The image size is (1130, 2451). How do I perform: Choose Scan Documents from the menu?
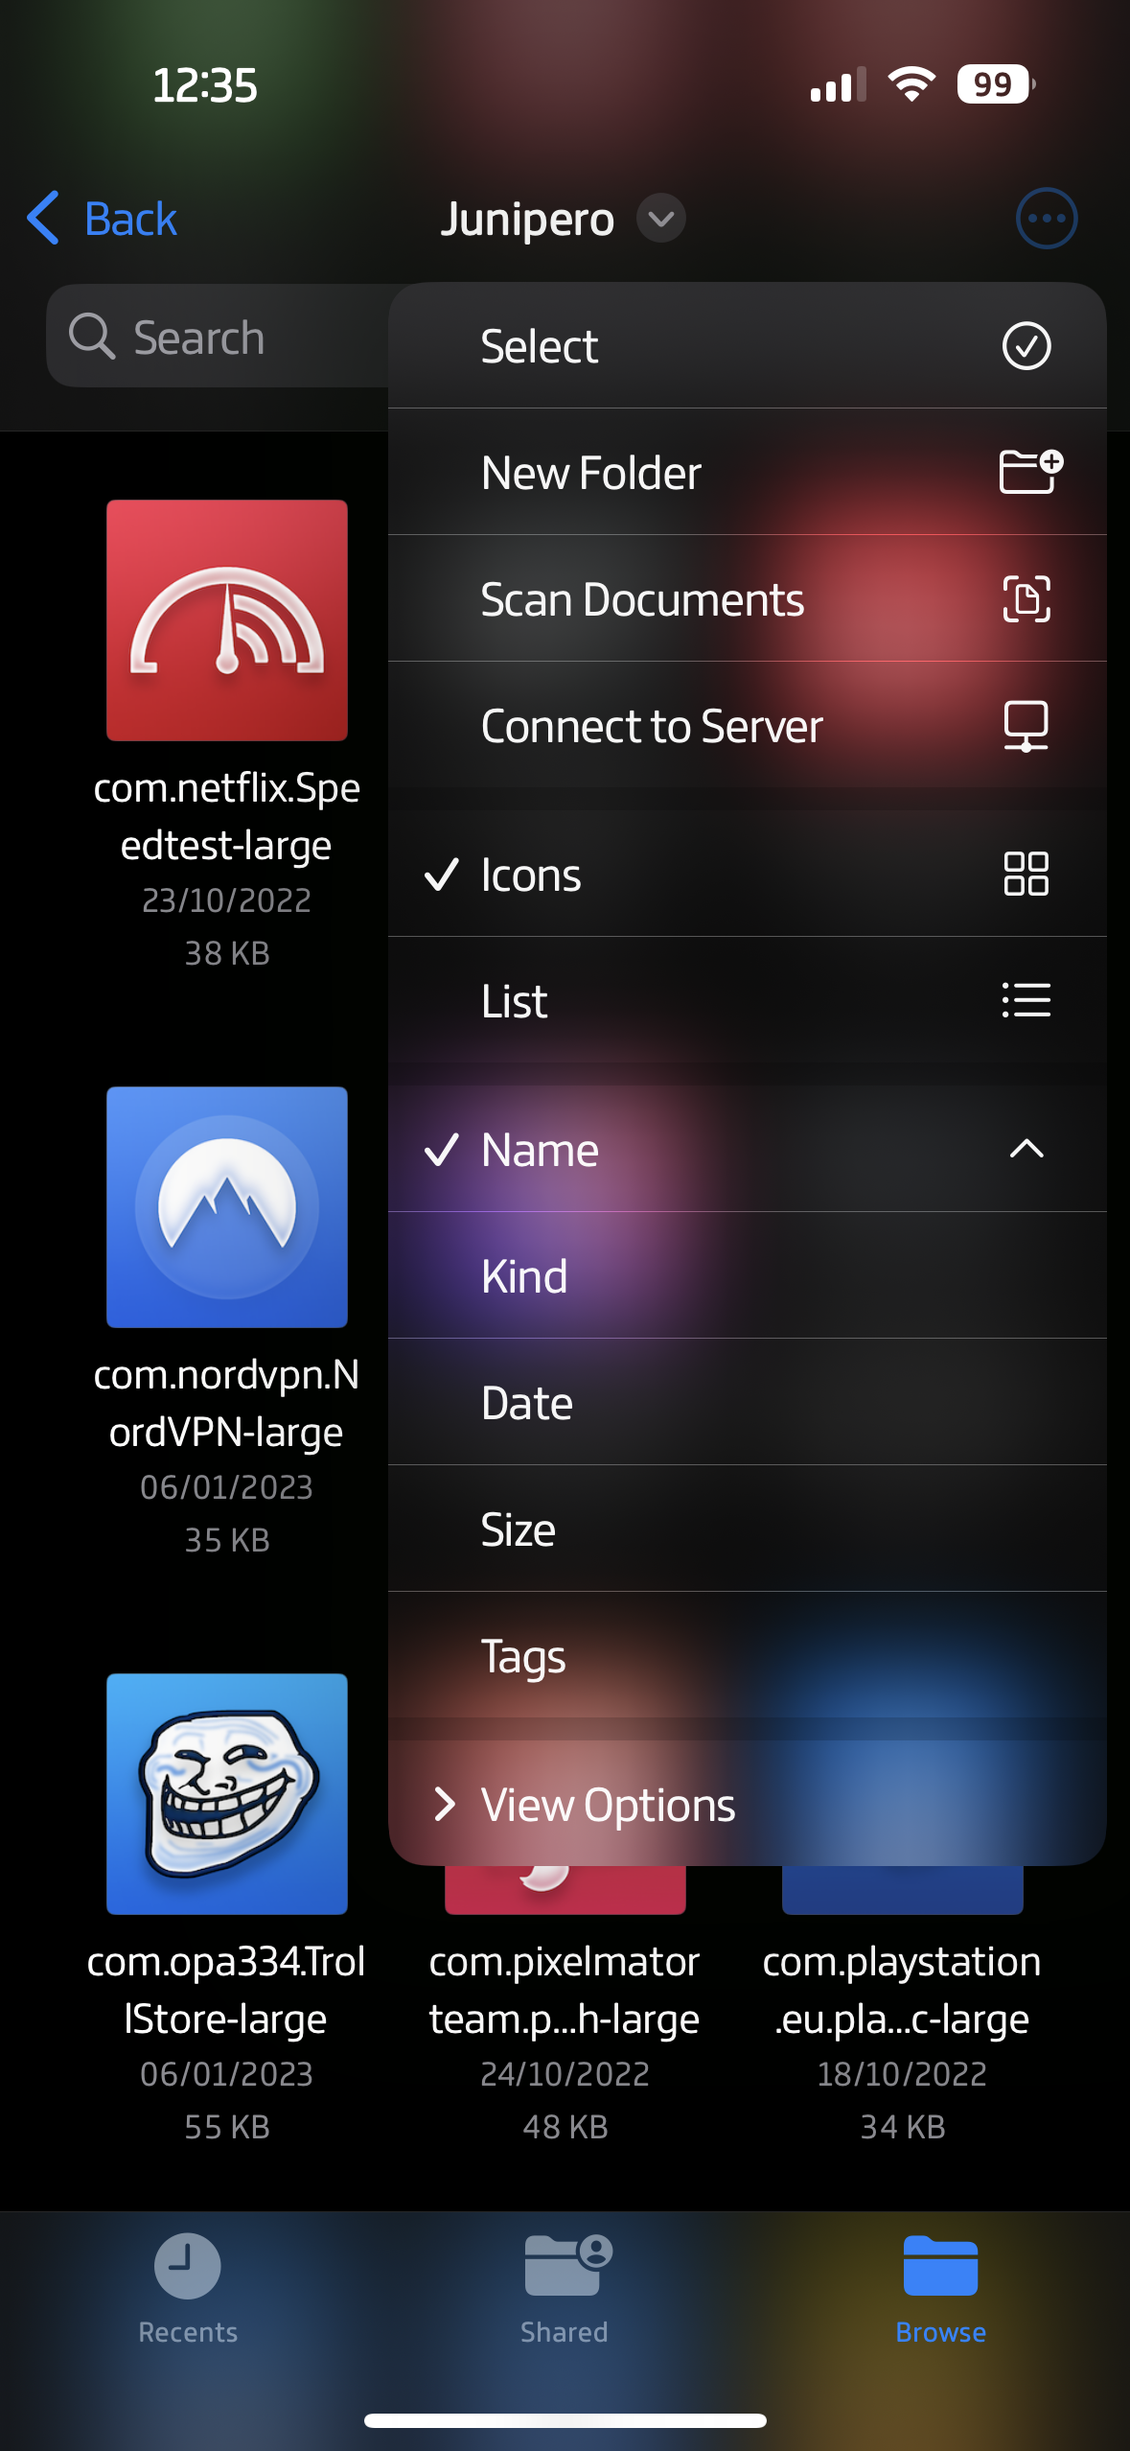748,599
